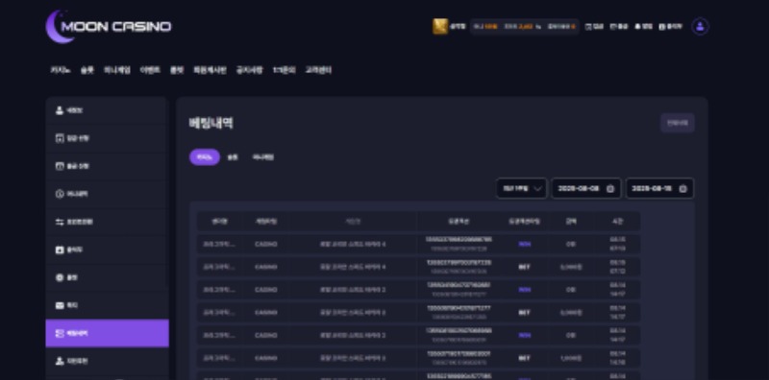
Task: Click the start date 2025-08-08 input
Action: click(x=586, y=188)
